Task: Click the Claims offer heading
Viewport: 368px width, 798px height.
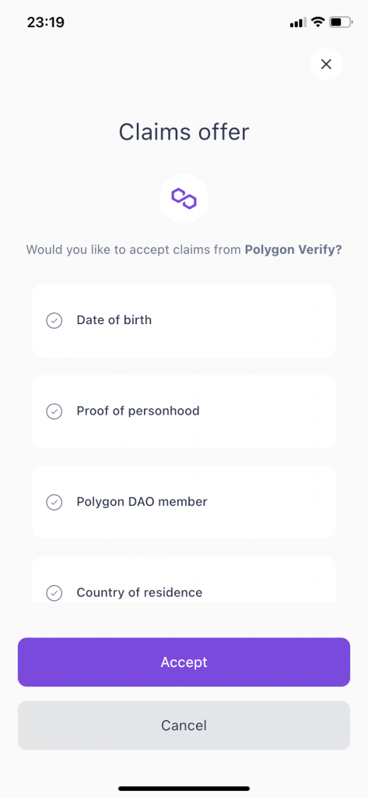Action: [184, 132]
